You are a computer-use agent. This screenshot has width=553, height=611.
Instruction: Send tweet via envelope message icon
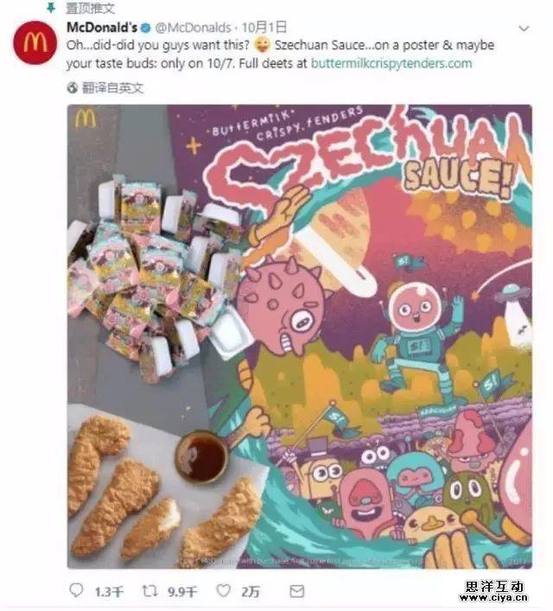click(297, 591)
